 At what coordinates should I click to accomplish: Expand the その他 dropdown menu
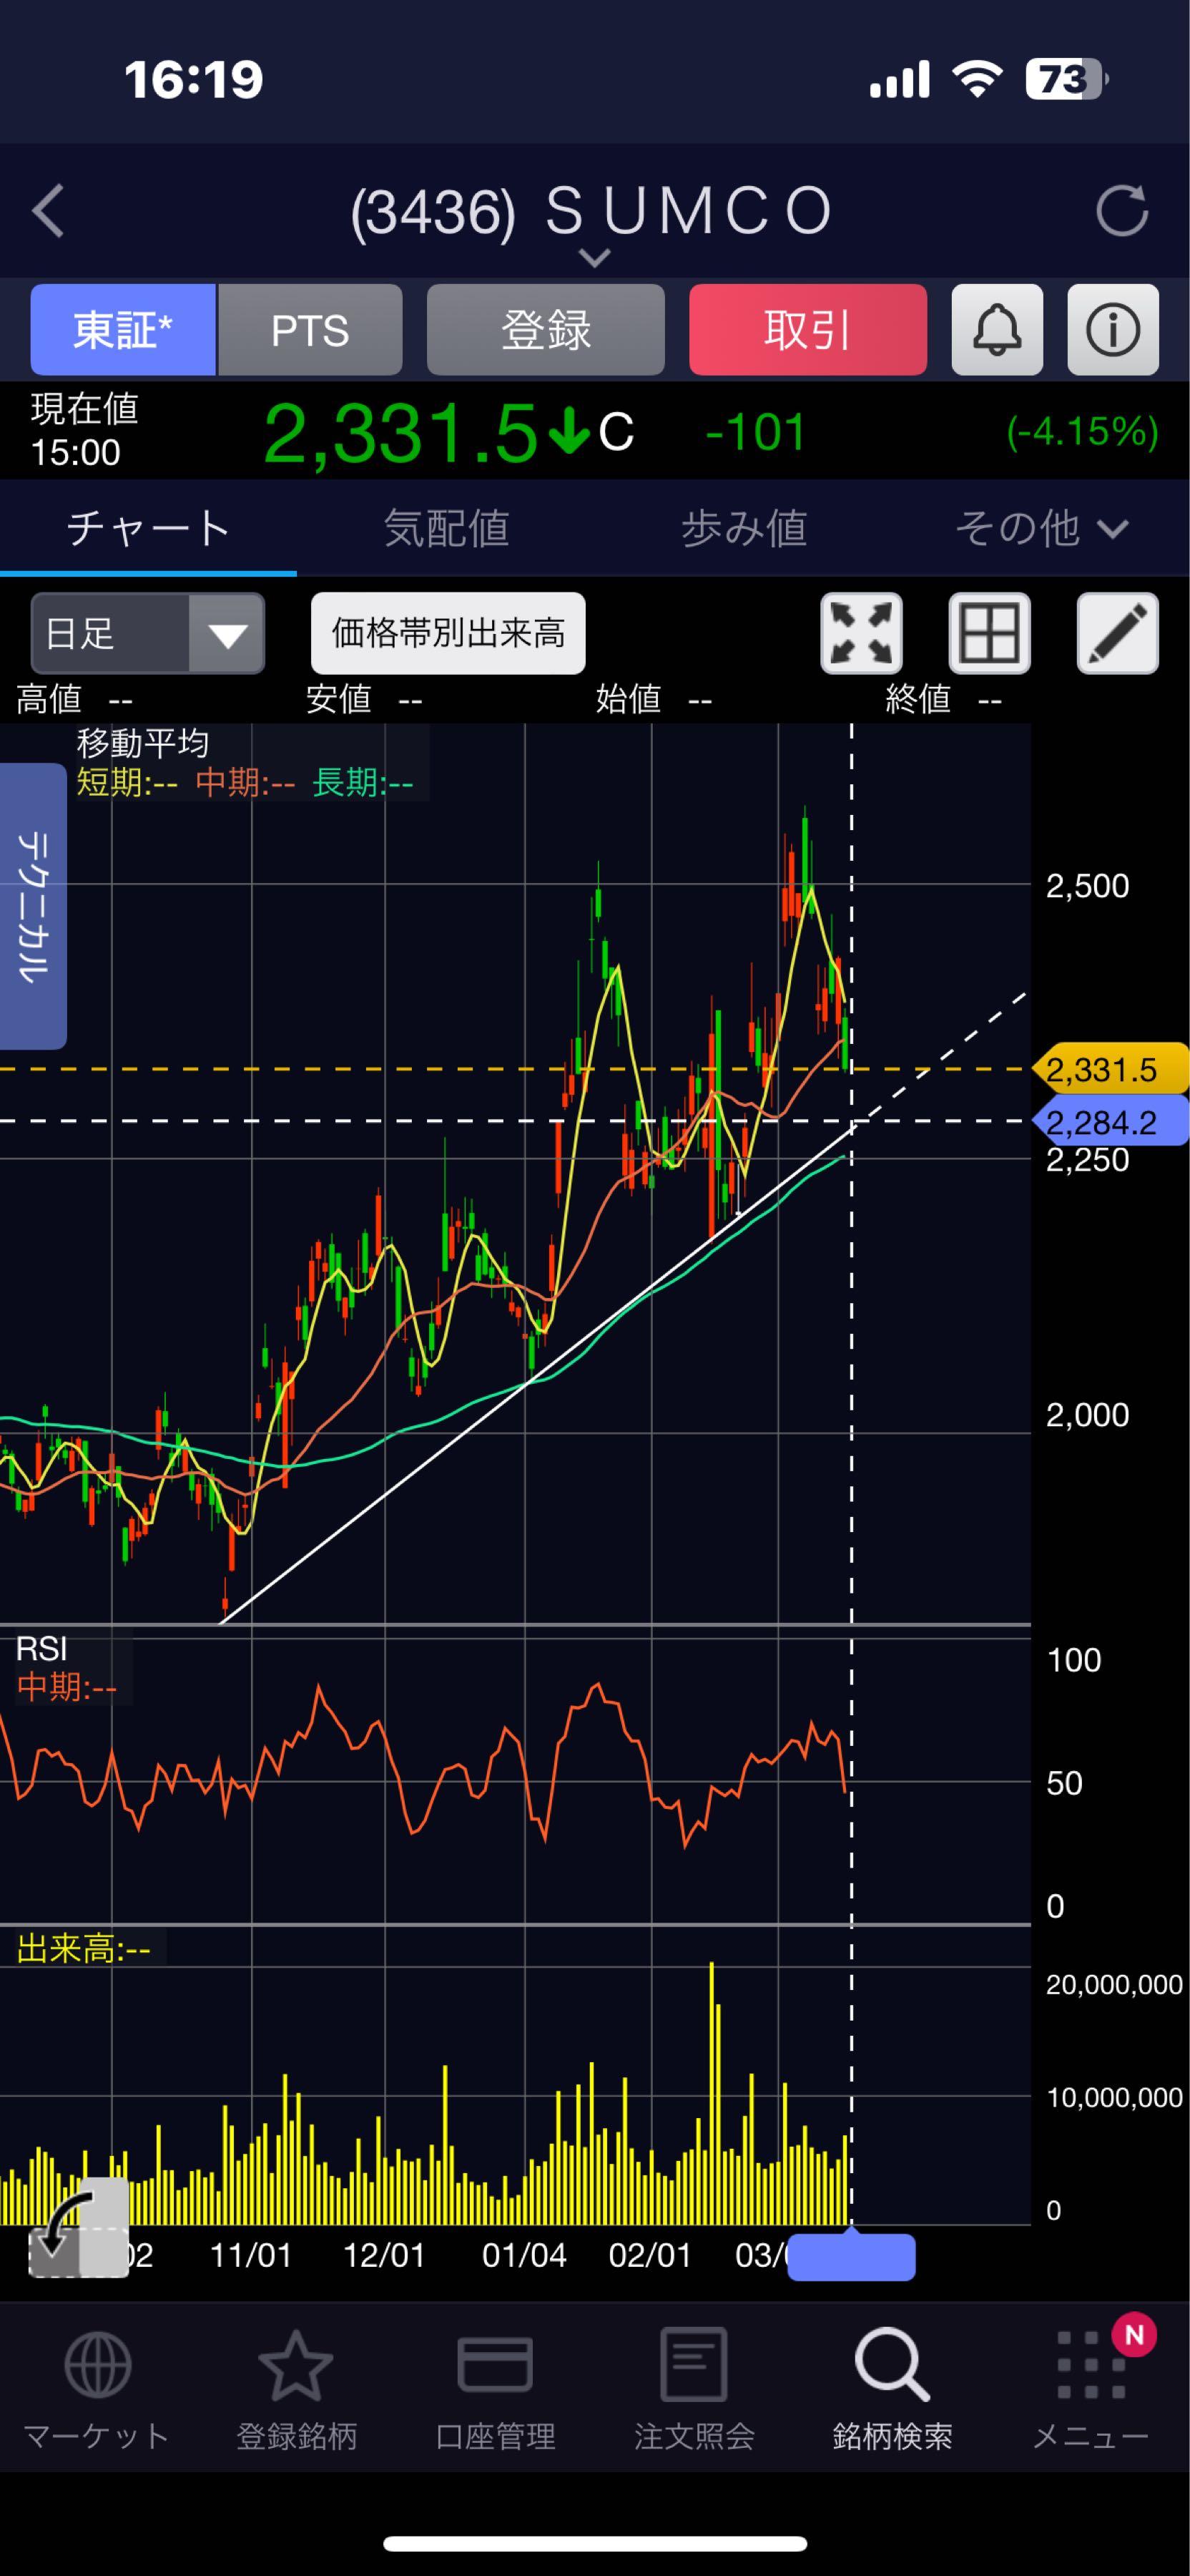(1040, 528)
